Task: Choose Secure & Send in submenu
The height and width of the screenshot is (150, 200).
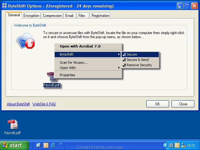Action: pos(140,60)
